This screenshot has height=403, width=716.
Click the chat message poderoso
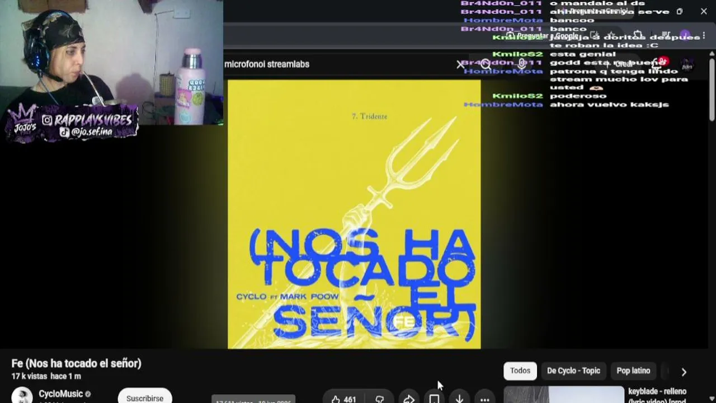click(x=578, y=96)
